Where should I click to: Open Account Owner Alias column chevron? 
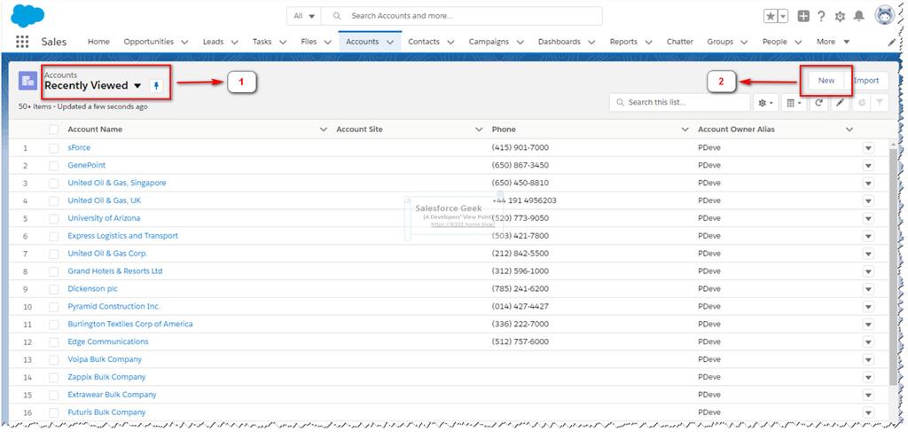849,130
